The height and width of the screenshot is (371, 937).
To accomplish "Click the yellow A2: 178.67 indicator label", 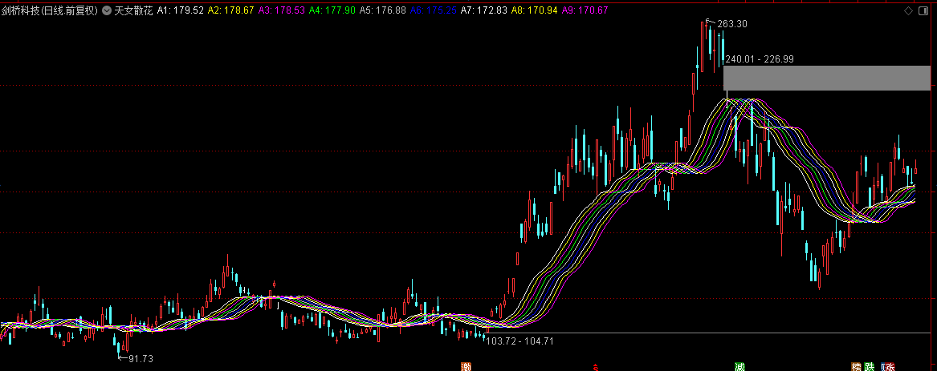I will coord(230,10).
